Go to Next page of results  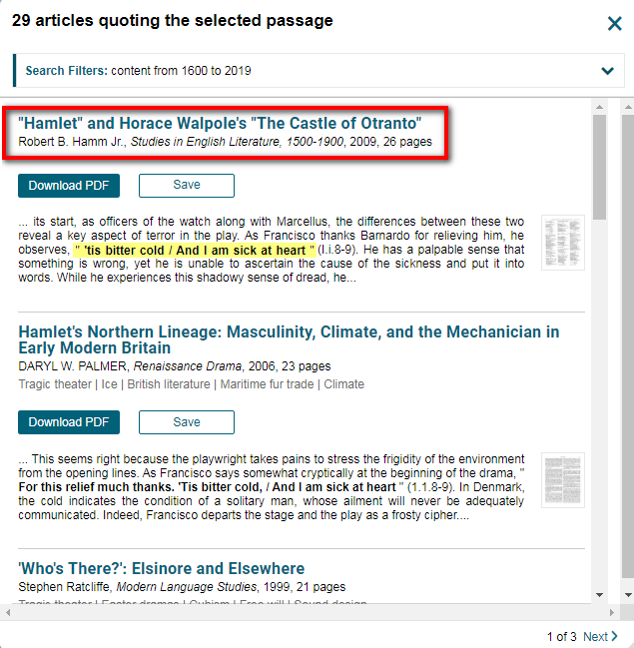[x=595, y=636]
